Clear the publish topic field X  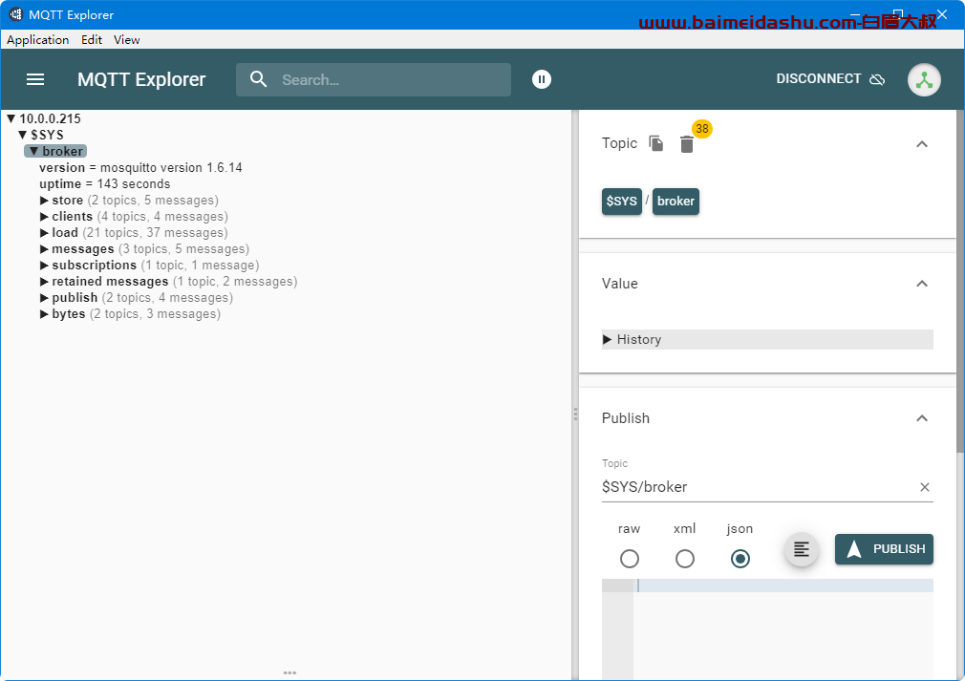(924, 487)
